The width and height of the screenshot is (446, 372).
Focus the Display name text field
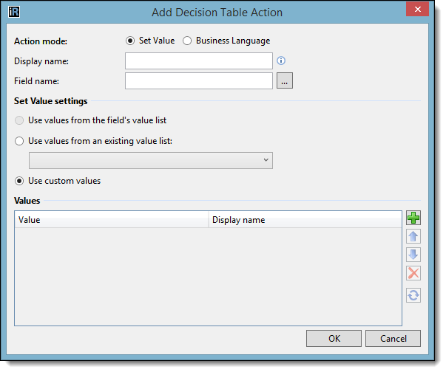click(x=198, y=61)
